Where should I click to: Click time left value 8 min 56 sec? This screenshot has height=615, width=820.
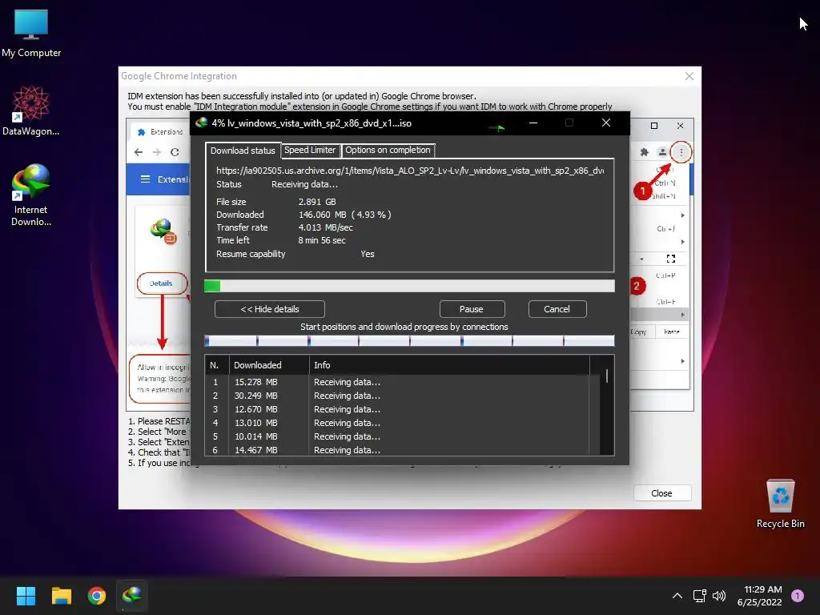(x=322, y=240)
